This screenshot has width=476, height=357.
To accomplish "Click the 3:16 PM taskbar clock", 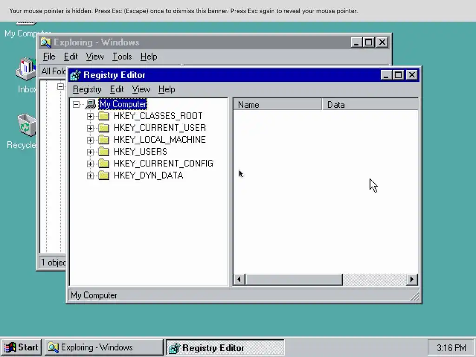I will click(x=451, y=348).
